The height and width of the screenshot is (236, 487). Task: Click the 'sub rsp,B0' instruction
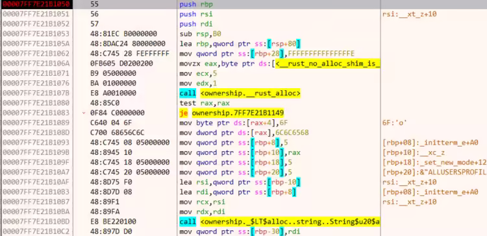201,34
